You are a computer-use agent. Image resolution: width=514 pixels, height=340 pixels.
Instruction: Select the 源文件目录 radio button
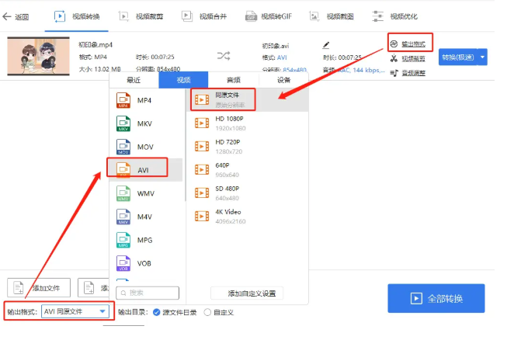pos(157,313)
